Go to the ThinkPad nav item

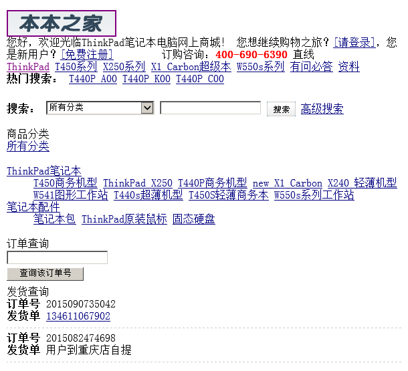point(28,67)
